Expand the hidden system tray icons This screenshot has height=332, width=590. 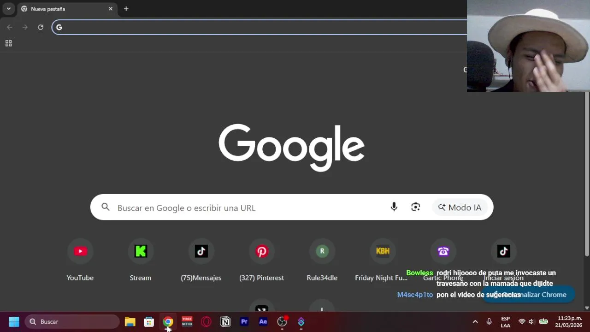(475, 321)
